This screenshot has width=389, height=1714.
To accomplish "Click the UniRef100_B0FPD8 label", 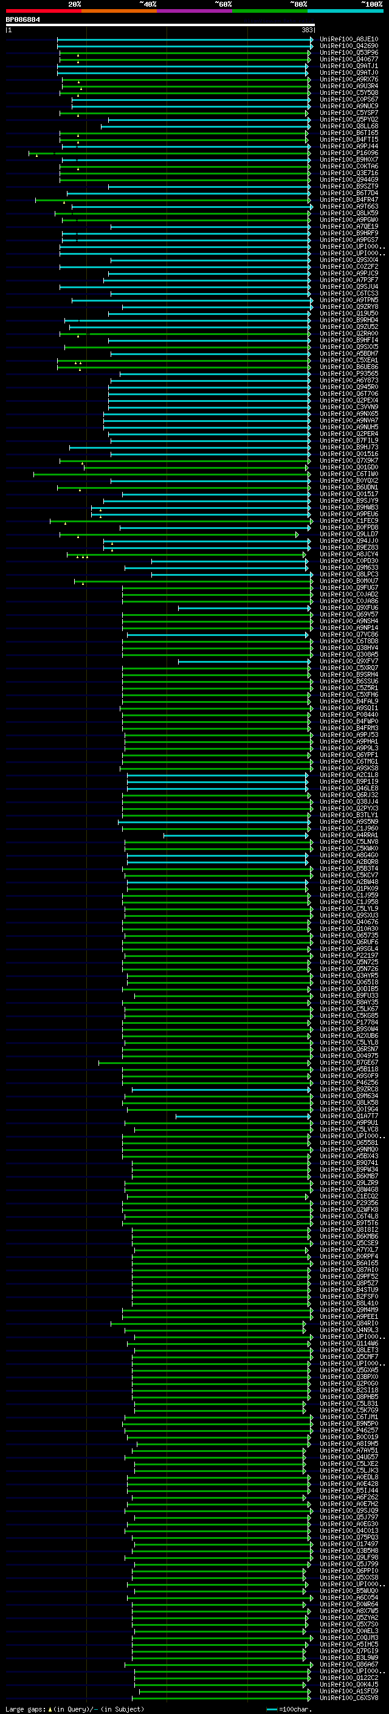I will [348, 528].
